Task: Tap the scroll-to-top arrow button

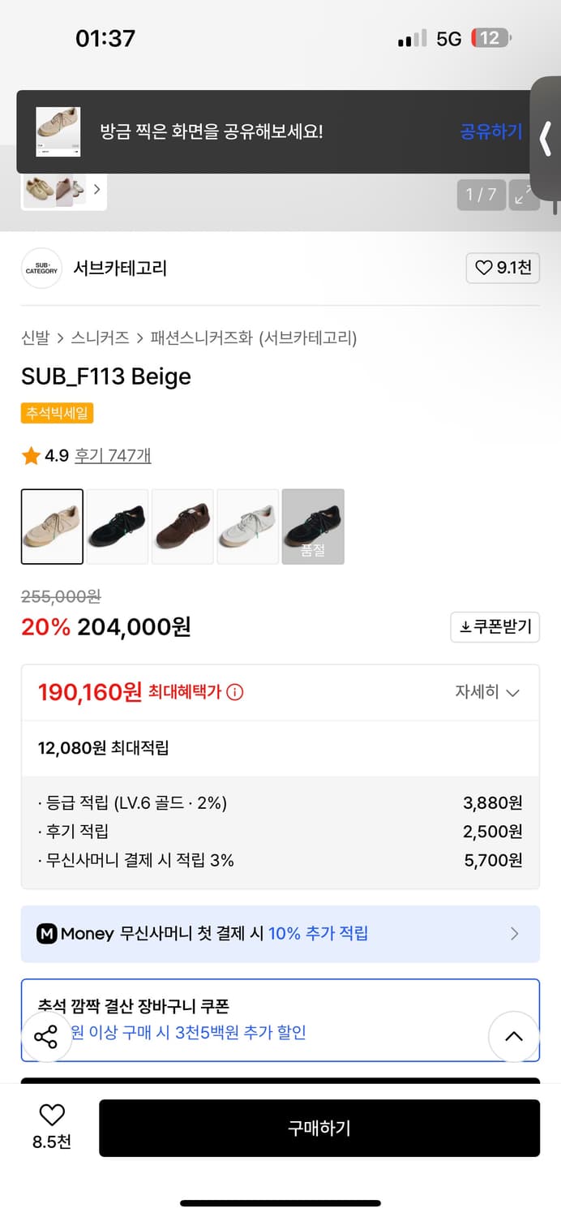Action: (x=514, y=1036)
